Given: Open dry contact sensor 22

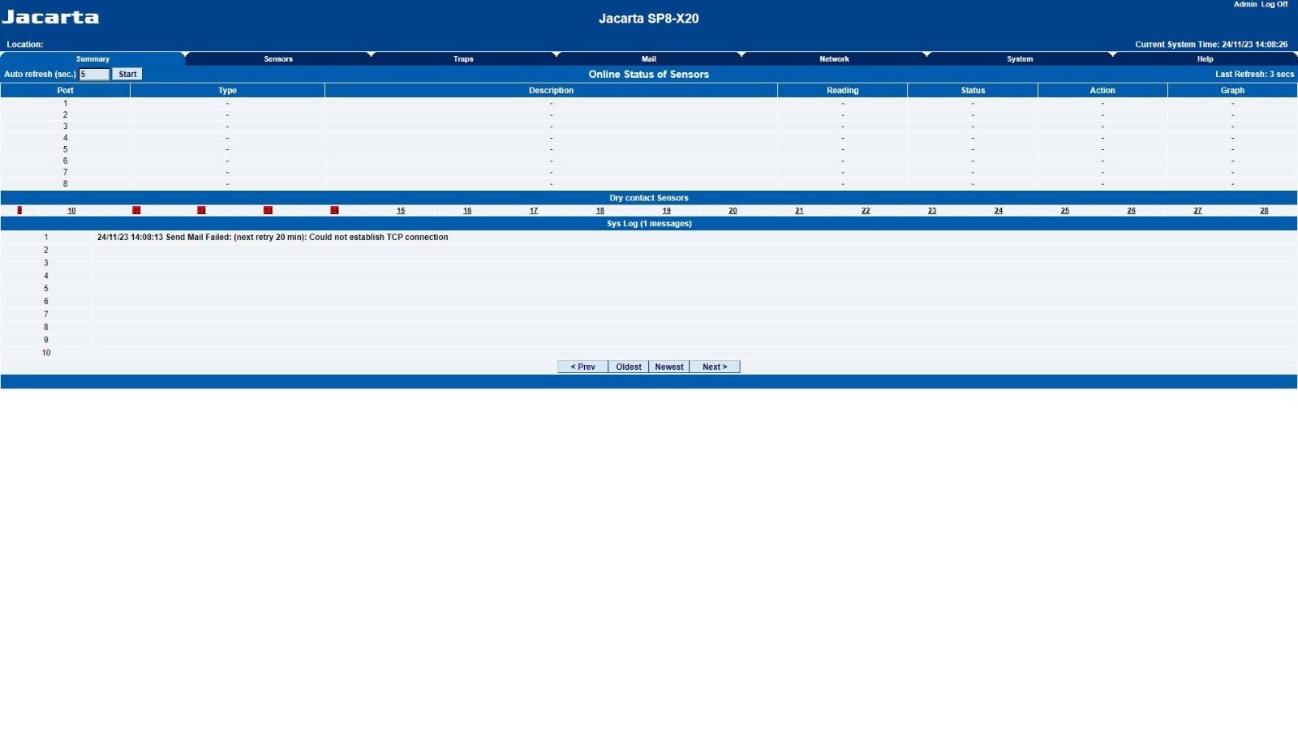Looking at the screenshot, I should tap(866, 211).
